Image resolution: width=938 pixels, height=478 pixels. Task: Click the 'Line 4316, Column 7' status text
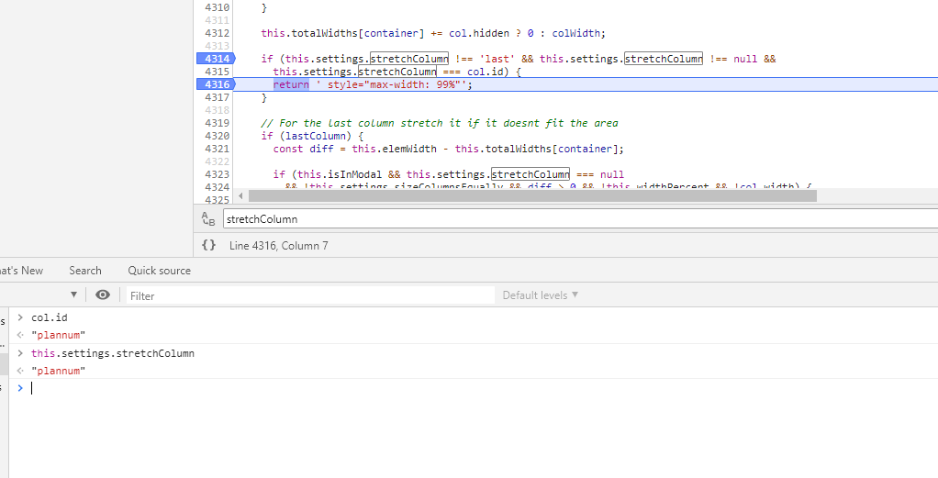279,245
